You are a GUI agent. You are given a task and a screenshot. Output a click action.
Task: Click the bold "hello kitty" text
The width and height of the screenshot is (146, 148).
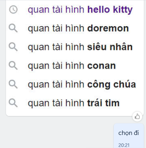point(110,10)
